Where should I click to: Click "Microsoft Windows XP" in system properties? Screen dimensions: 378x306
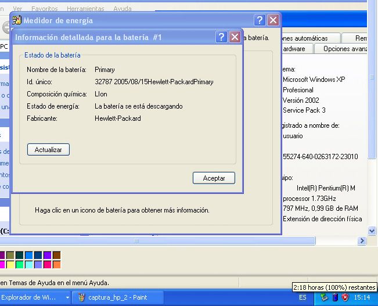coord(314,80)
